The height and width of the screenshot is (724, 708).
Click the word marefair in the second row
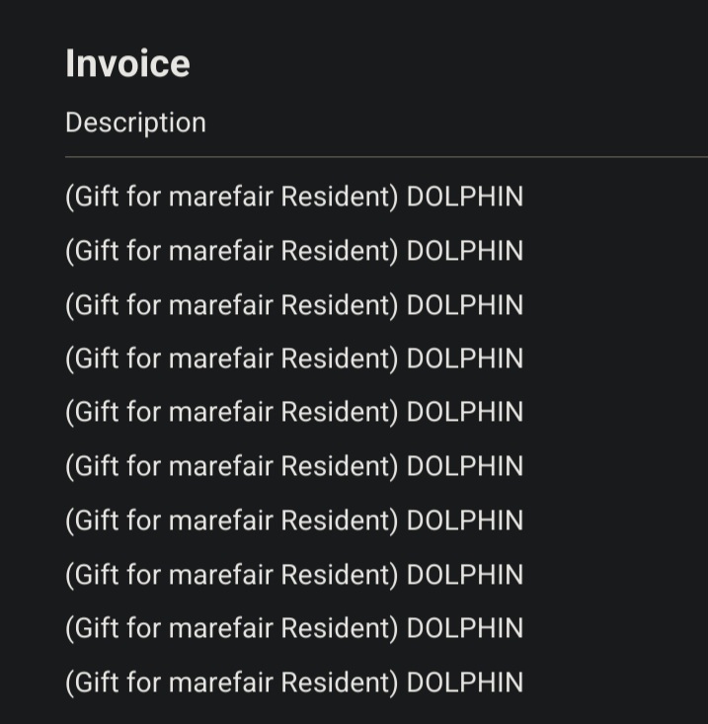(x=221, y=251)
